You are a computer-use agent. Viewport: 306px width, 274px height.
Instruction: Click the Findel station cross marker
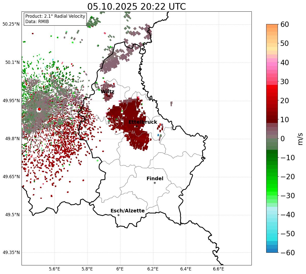pyautogui.click(x=155, y=183)
